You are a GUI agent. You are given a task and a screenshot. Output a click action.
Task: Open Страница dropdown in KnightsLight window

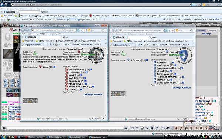pos(75,44)
